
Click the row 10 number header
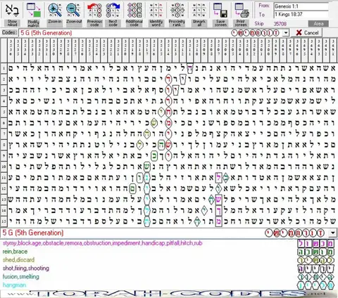click(x=4, y=167)
